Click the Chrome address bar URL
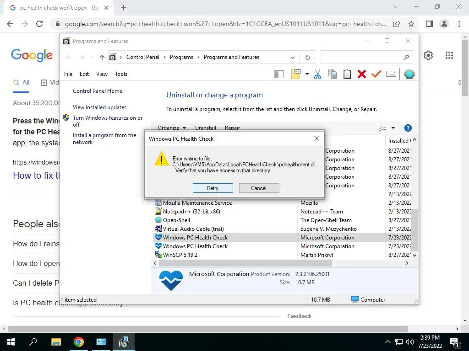This screenshot has height=351, width=469. click(x=225, y=24)
